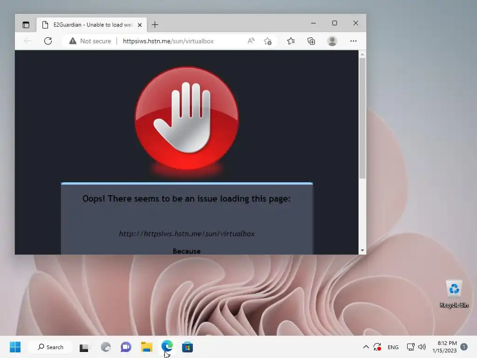Go back to previous page

point(27,41)
